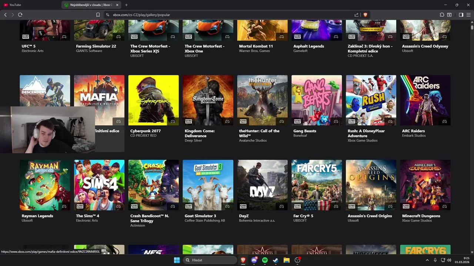Click Game Pass badge on Gang Beasts tile

click(297, 122)
